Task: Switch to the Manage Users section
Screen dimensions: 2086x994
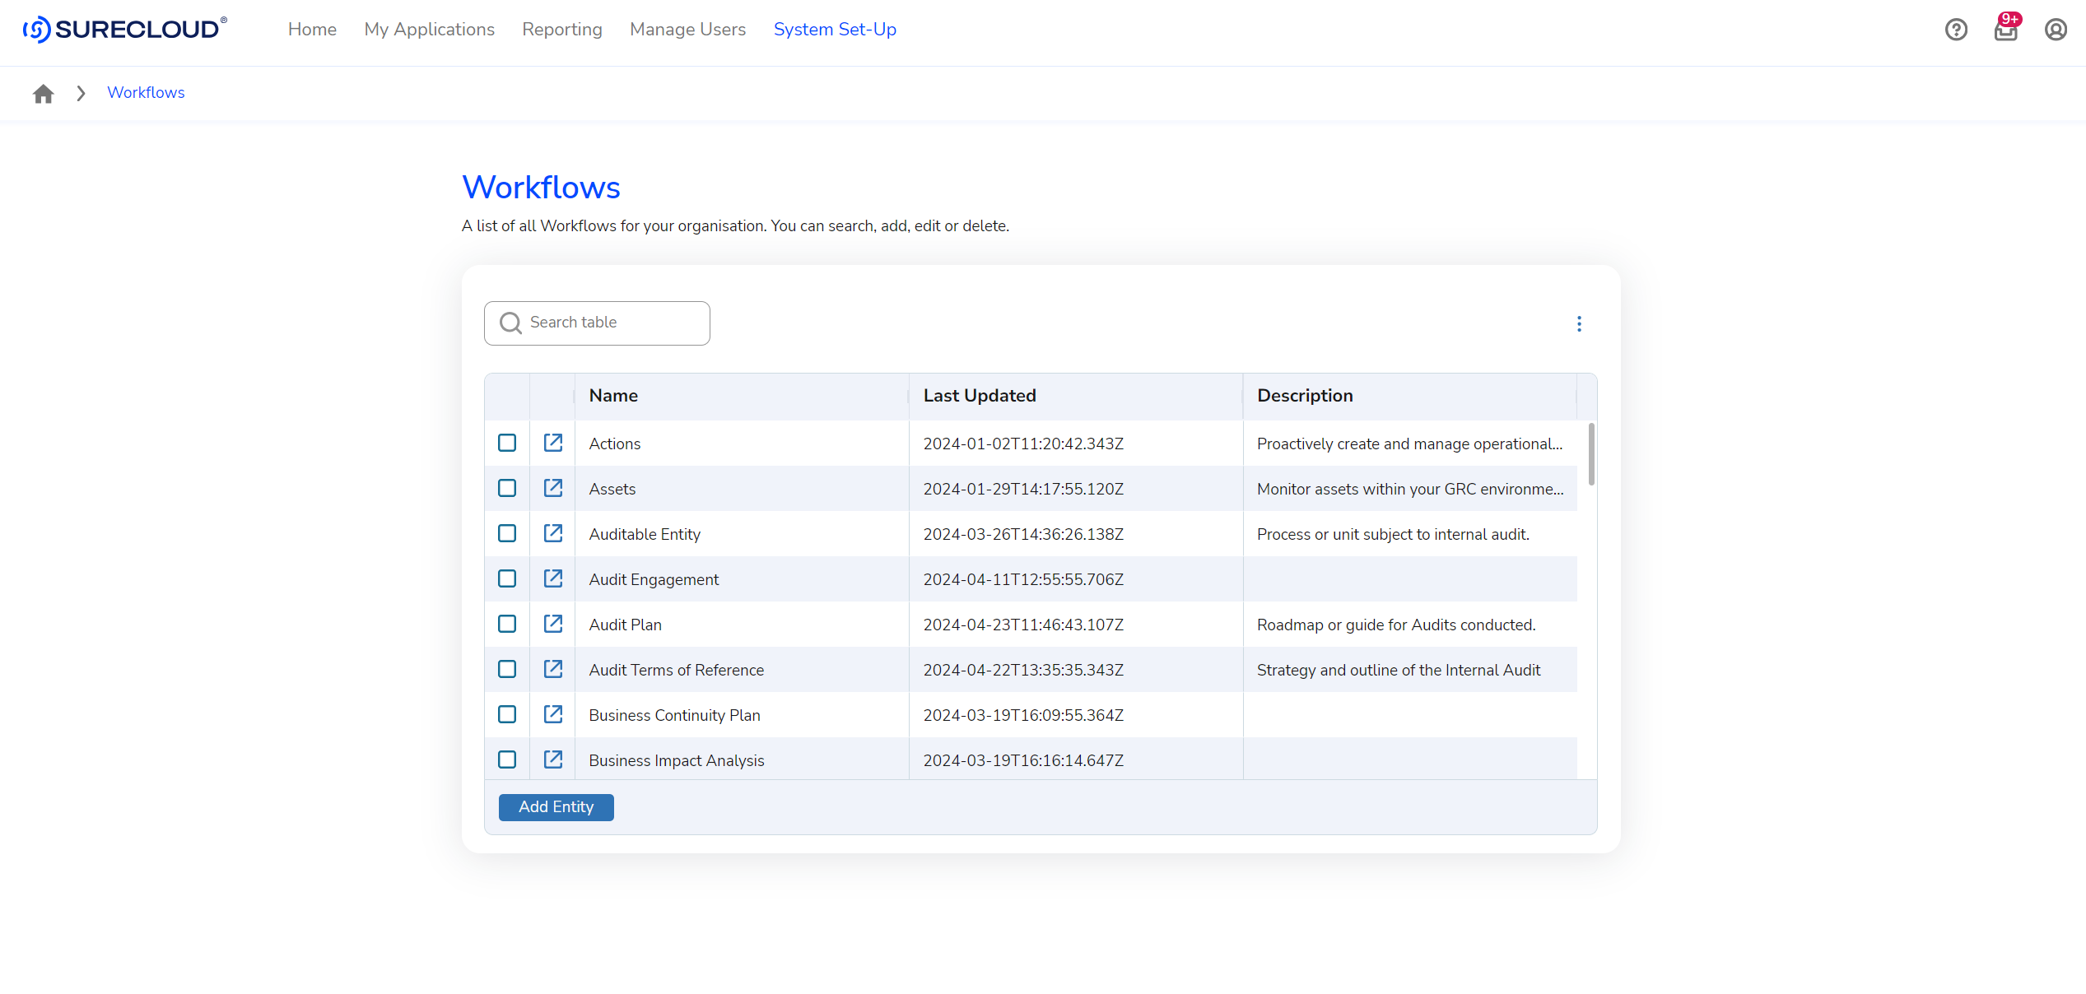Action: (x=687, y=30)
